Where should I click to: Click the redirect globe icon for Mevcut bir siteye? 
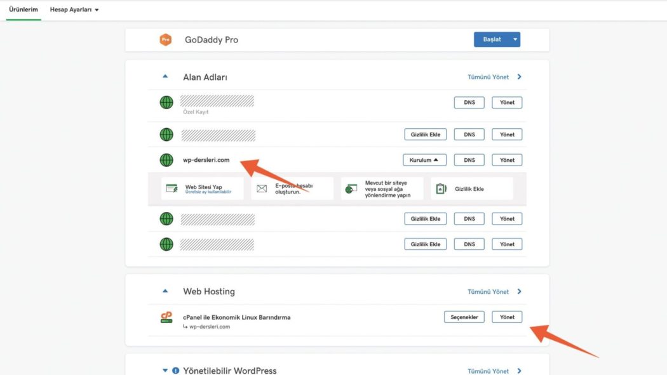pyautogui.click(x=351, y=188)
